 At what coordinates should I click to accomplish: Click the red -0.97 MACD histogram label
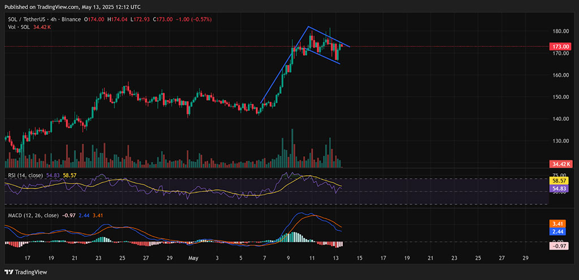coord(560,245)
